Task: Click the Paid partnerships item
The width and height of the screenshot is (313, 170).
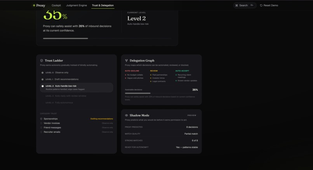Action: click(x=160, y=75)
